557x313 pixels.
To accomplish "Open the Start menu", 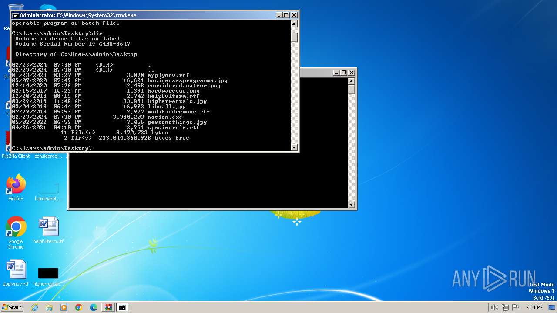I will 12,307.
